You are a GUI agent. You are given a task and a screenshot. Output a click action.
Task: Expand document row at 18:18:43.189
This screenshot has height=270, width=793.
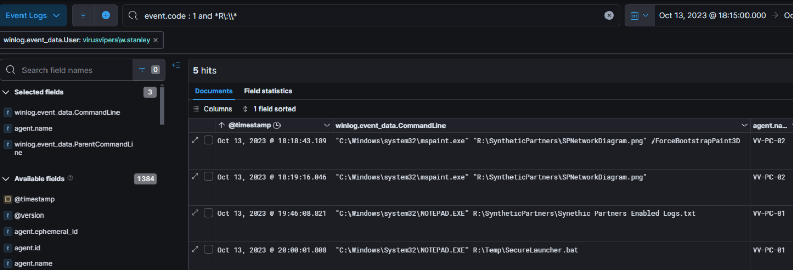pos(195,140)
